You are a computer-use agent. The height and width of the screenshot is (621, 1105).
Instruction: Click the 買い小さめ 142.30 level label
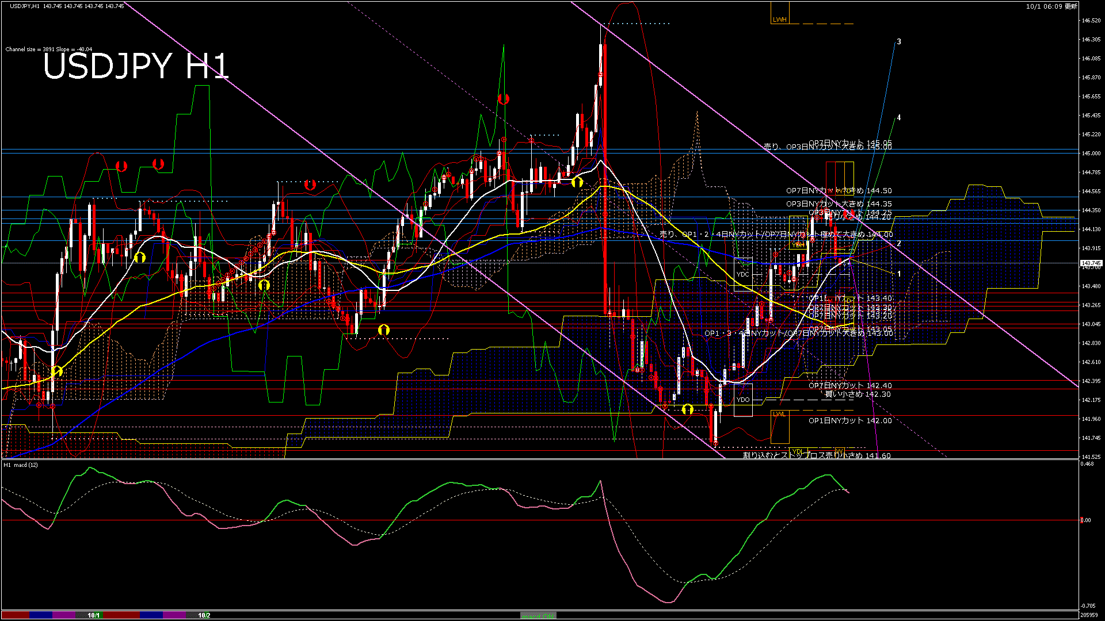858,394
